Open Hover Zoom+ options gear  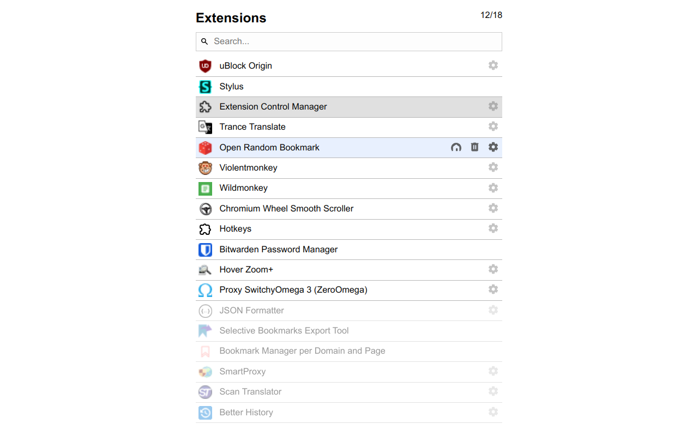point(493,269)
